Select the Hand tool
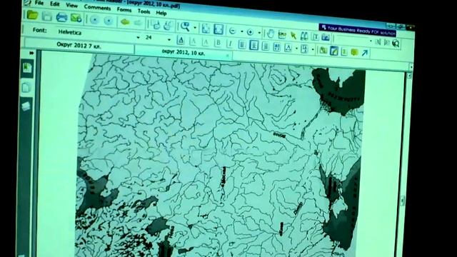Screen dimensions: 457x257 (271, 34)
